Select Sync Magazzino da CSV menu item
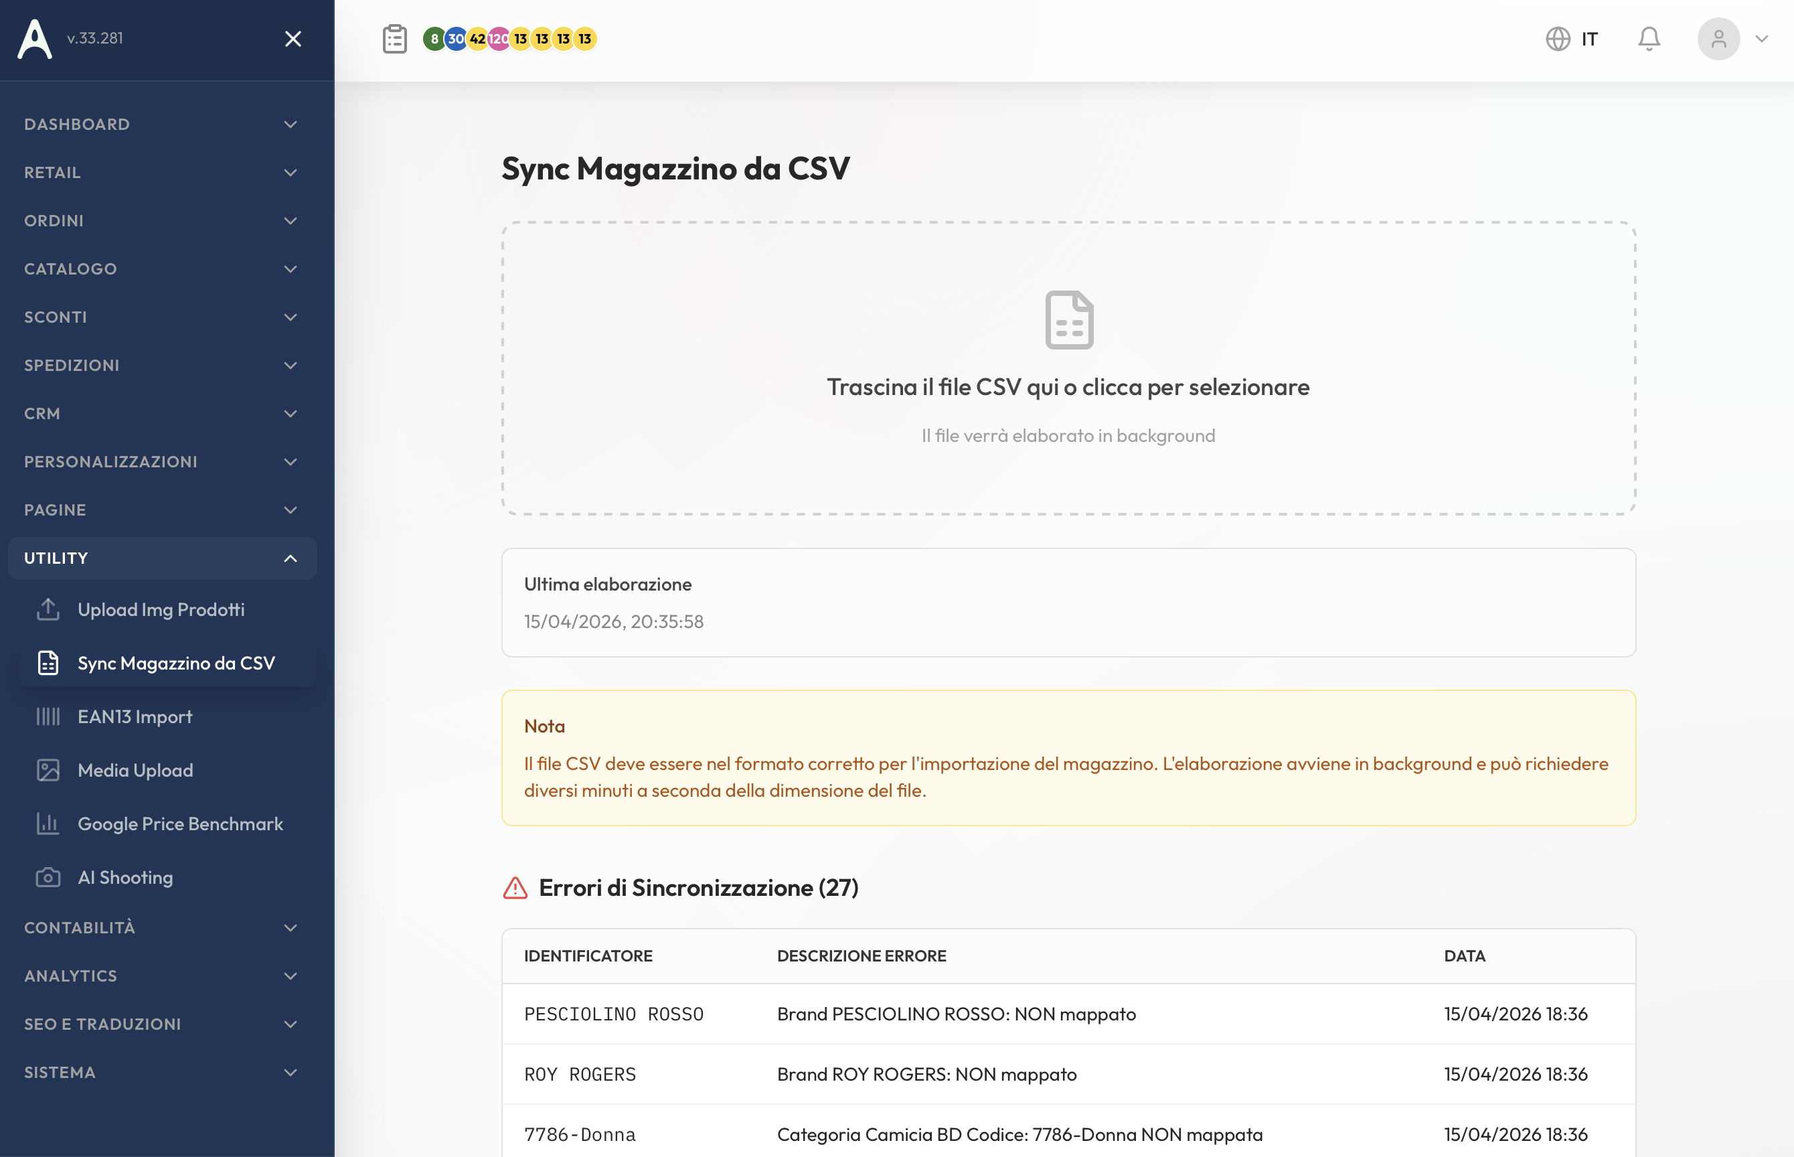1794x1157 pixels. click(x=168, y=663)
